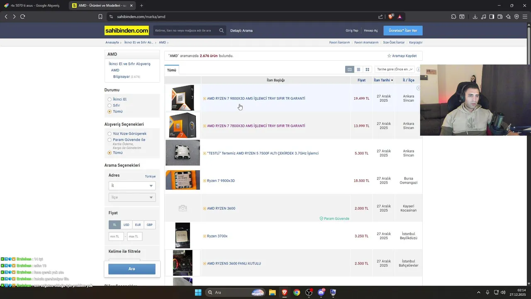The height and width of the screenshot is (299, 531).
Task: Open Brave Shields lion icon
Action: 391,17
